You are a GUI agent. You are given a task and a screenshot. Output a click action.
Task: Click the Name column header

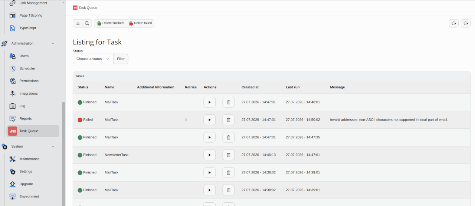click(109, 87)
